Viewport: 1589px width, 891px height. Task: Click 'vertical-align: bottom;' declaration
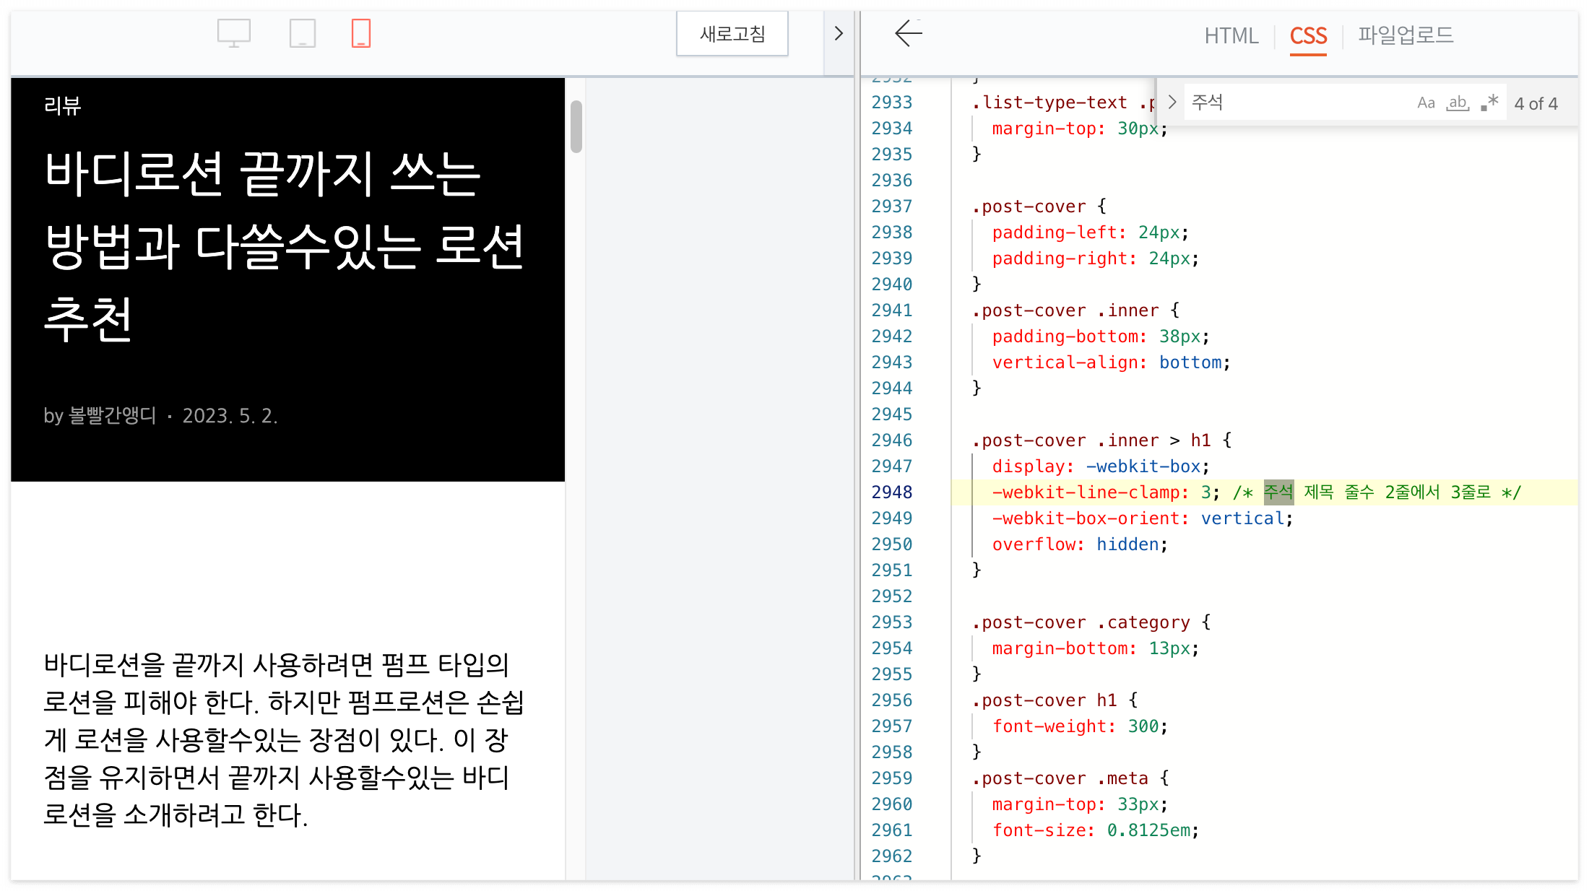point(1111,362)
